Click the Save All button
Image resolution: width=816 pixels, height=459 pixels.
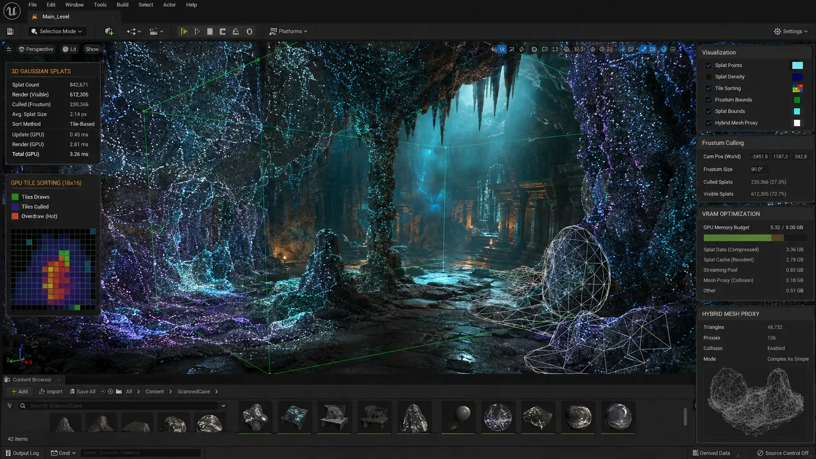coord(82,391)
